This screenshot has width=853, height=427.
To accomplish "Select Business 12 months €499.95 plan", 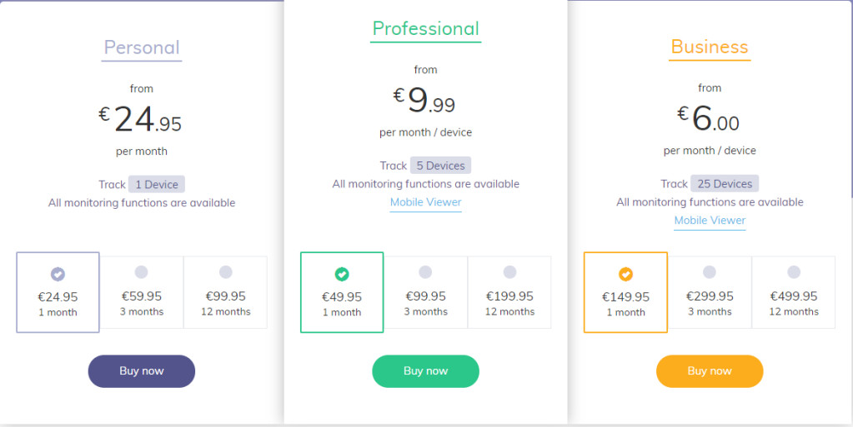I will tap(794, 291).
